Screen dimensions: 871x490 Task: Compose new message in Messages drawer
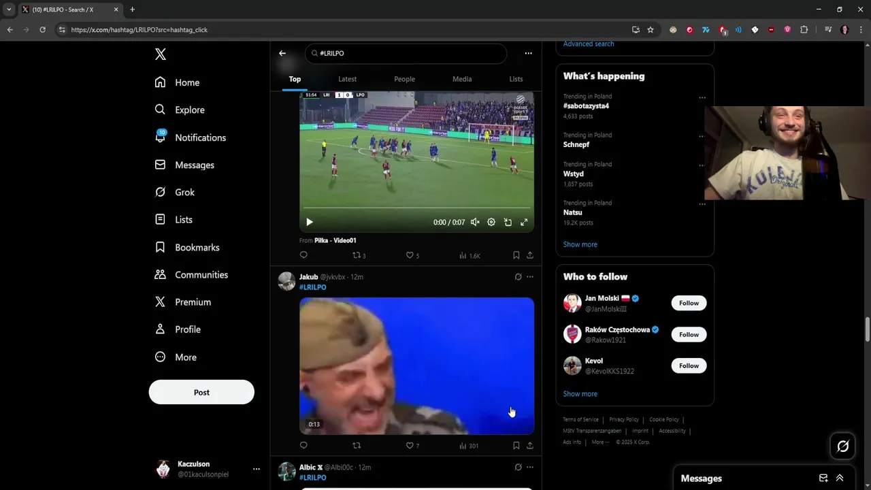click(823, 478)
